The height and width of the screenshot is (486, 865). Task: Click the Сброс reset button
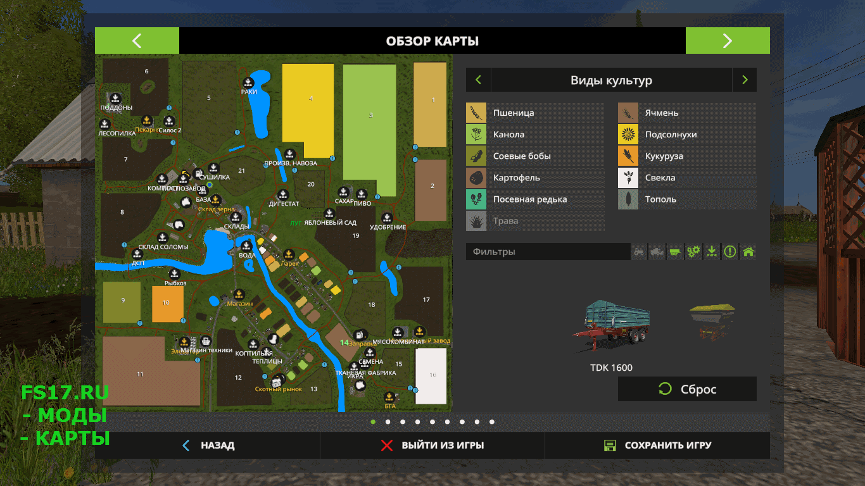point(687,389)
